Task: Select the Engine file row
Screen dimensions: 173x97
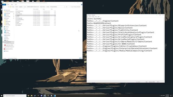Action: (x=35, y=15)
